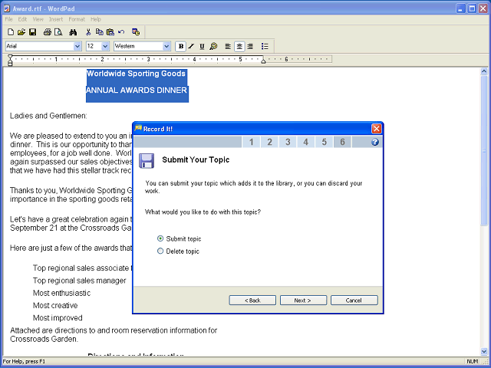Save the document with the floppy disk icon
The image size is (491, 368).
pos(32,32)
